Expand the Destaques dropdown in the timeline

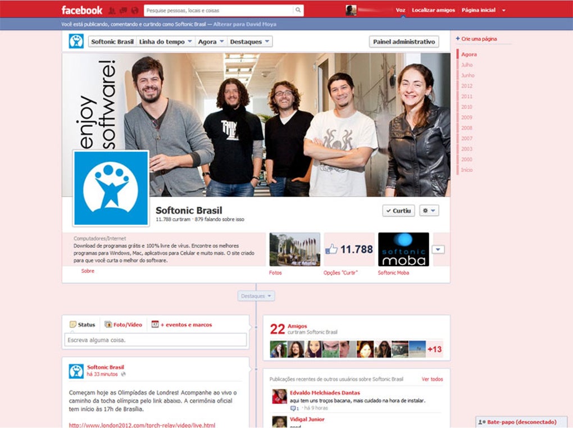[x=257, y=295]
